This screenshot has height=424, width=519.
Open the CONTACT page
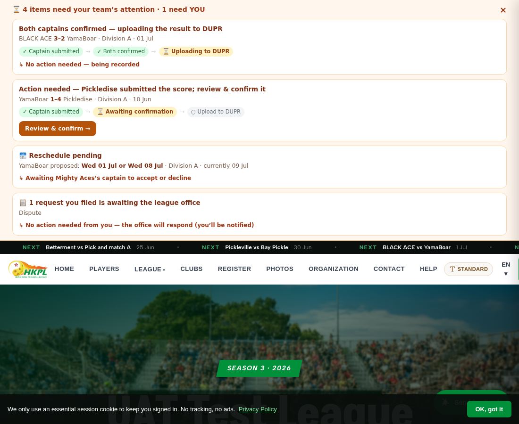(x=389, y=269)
